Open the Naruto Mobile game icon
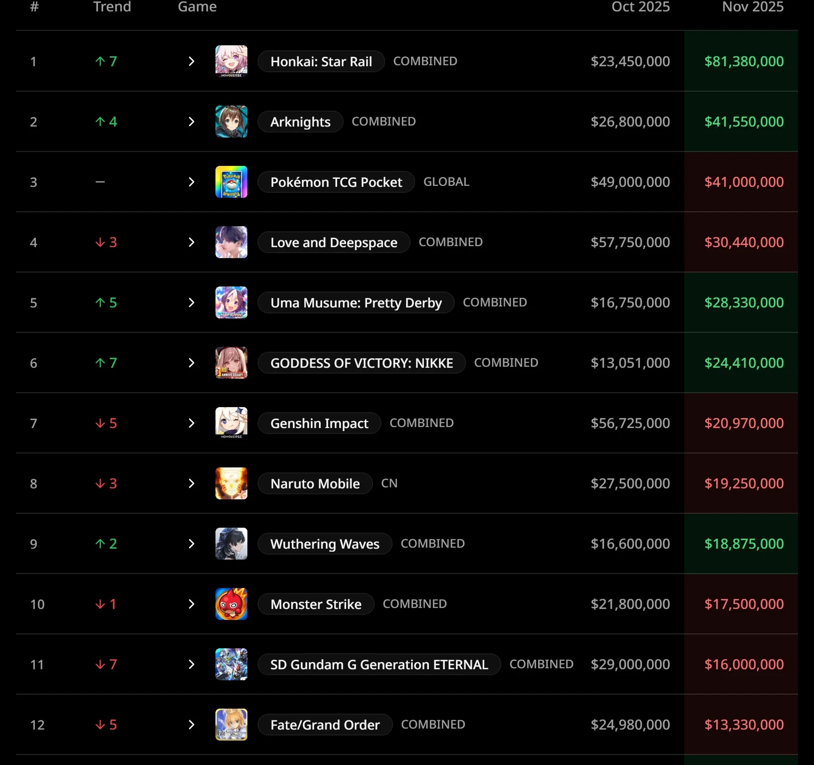Image resolution: width=814 pixels, height=765 pixels. pyautogui.click(x=231, y=483)
